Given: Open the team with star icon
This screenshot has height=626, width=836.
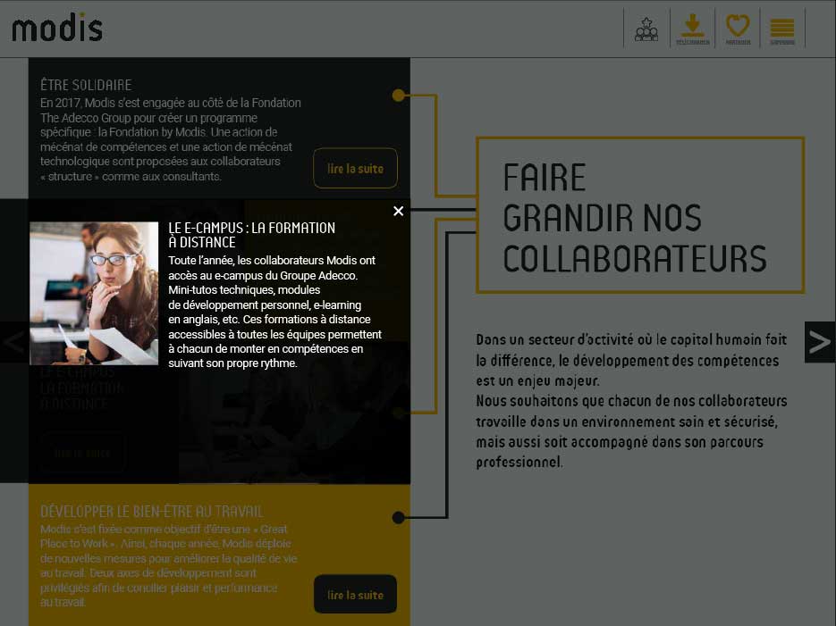Looking at the screenshot, I should [646, 29].
